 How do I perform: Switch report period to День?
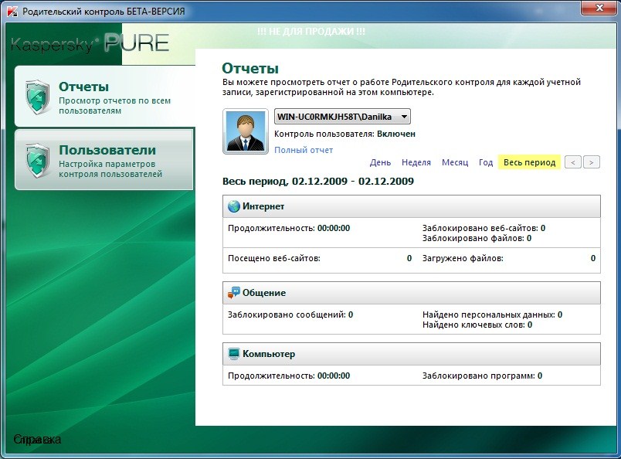point(380,162)
